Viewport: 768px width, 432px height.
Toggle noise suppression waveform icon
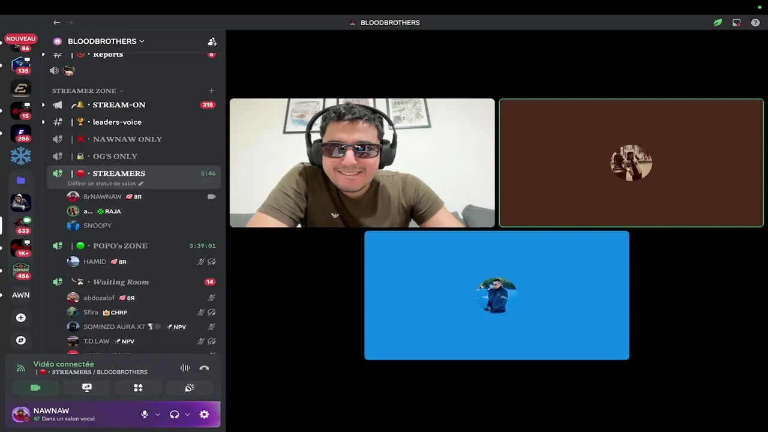coord(185,368)
